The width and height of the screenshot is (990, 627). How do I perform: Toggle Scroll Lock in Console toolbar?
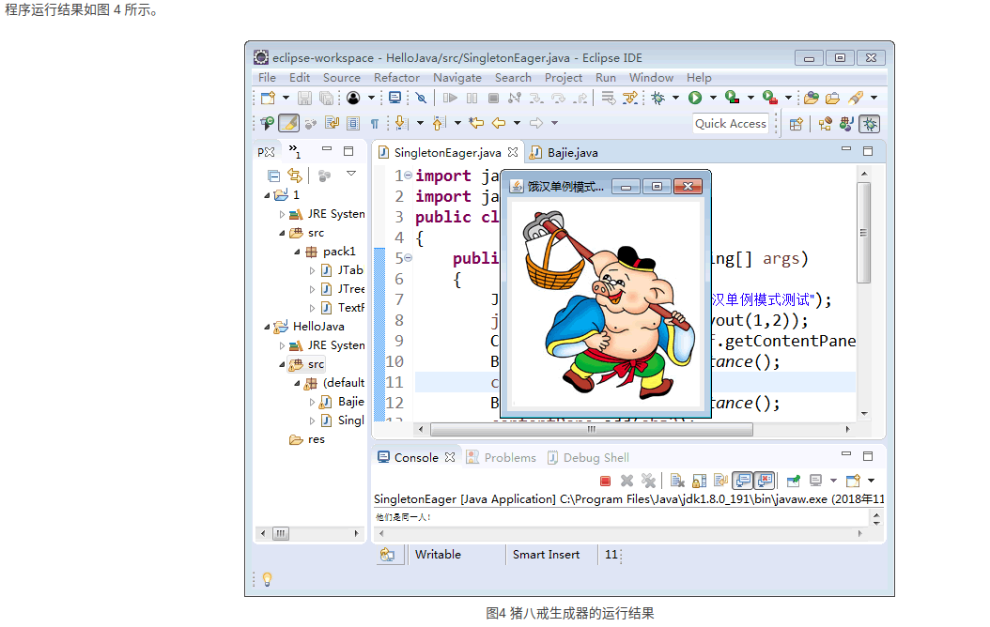[699, 482]
